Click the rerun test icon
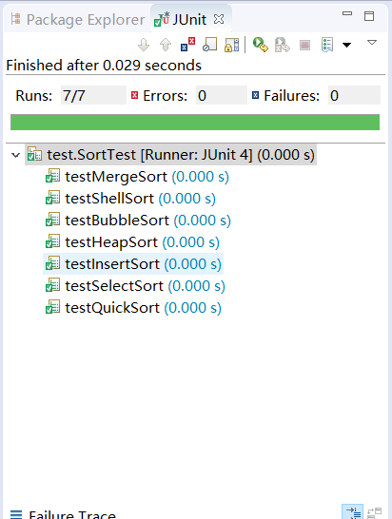This screenshot has height=519, width=392. 260,45
